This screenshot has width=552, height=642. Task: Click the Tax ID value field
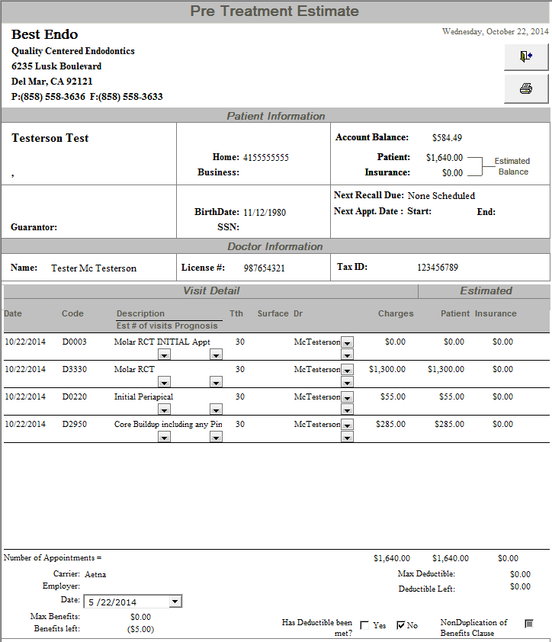click(x=438, y=268)
